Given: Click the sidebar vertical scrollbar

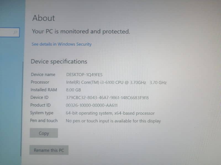Looking at the screenshot, I should point(22,109).
